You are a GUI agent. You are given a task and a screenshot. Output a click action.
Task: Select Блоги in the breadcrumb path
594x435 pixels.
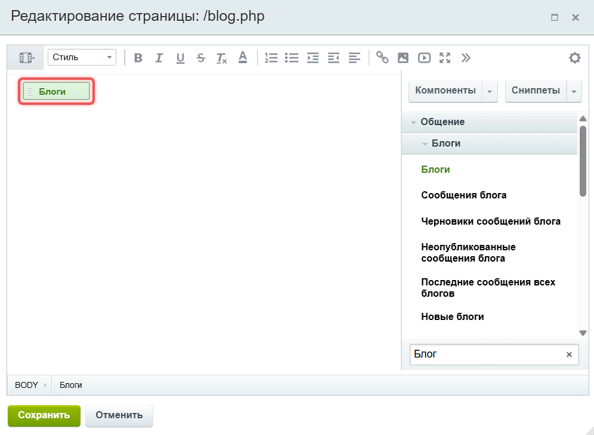click(71, 386)
